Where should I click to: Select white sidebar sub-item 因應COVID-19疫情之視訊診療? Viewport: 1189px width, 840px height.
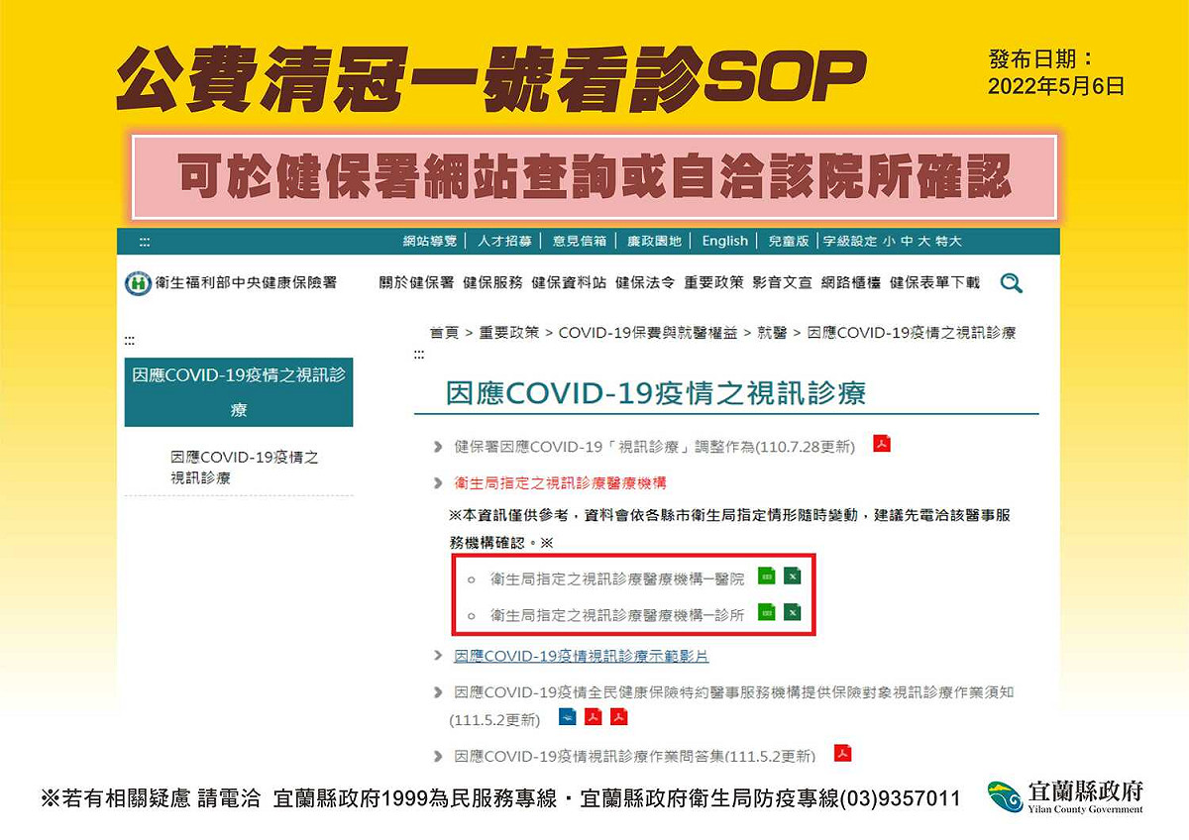click(x=244, y=468)
